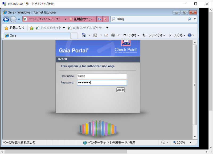213x154 pixels.
Task: Click the Home page icon
Action: [84, 35]
